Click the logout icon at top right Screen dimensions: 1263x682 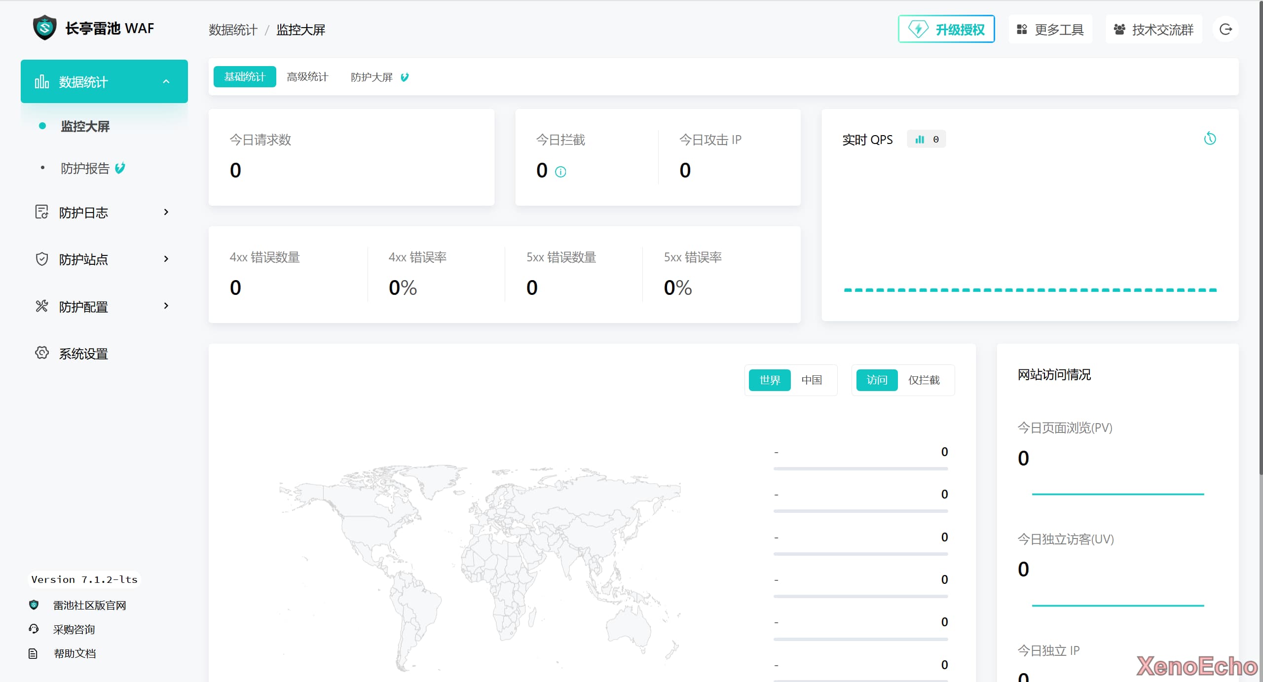tap(1226, 29)
